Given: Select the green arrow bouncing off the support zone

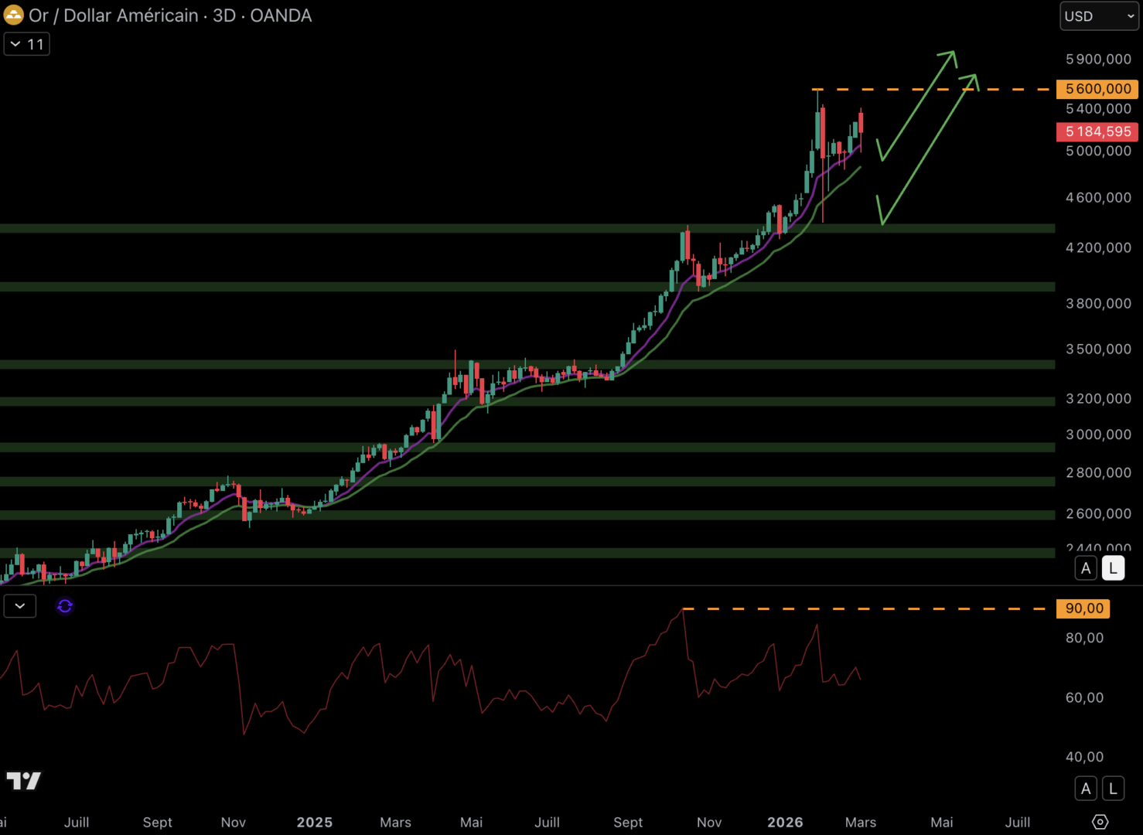Looking at the screenshot, I should coord(928,147).
